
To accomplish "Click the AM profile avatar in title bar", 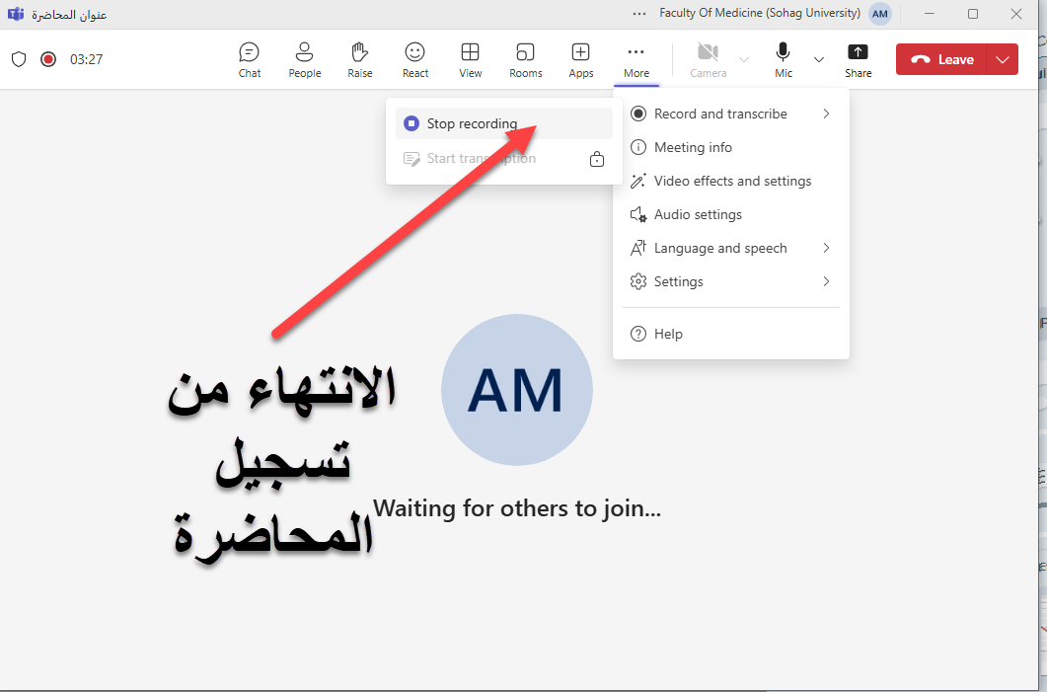I will [880, 14].
